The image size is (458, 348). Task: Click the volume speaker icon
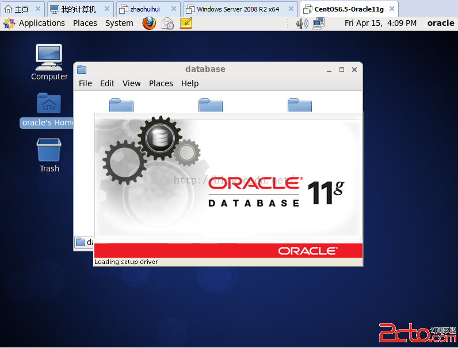click(x=302, y=24)
